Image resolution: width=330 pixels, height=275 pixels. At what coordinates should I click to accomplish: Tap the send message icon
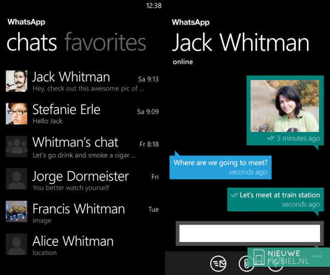point(218,263)
